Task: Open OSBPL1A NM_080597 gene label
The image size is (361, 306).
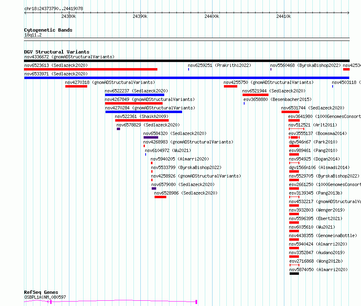Action: 45,297
